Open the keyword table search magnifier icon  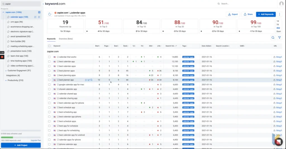click(273, 38)
